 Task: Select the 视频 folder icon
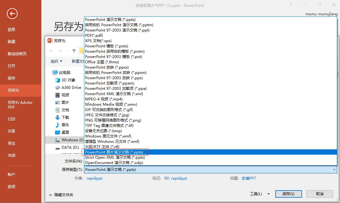pos(58,95)
